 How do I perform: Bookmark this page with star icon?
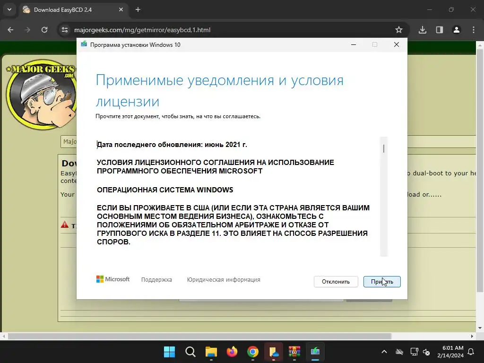(399, 30)
